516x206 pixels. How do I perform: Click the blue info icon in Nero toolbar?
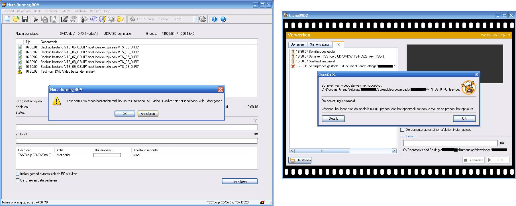pyautogui.click(x=214, y=19)
